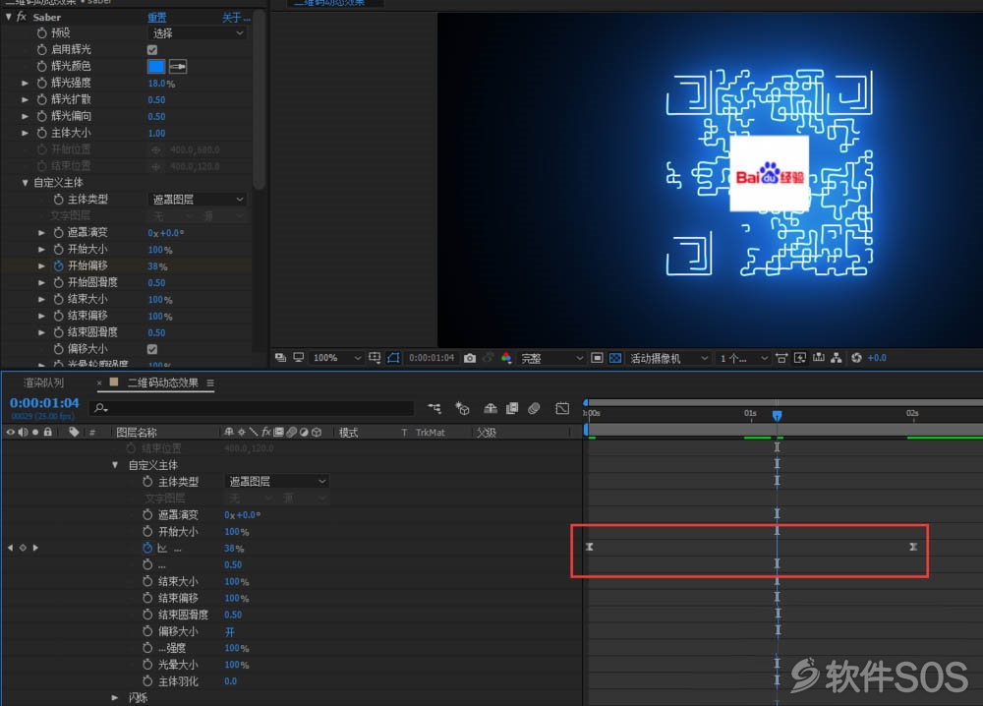Click the blue 辉光颜色 color swatch
The image size is (983, 706).
(156, 67)
